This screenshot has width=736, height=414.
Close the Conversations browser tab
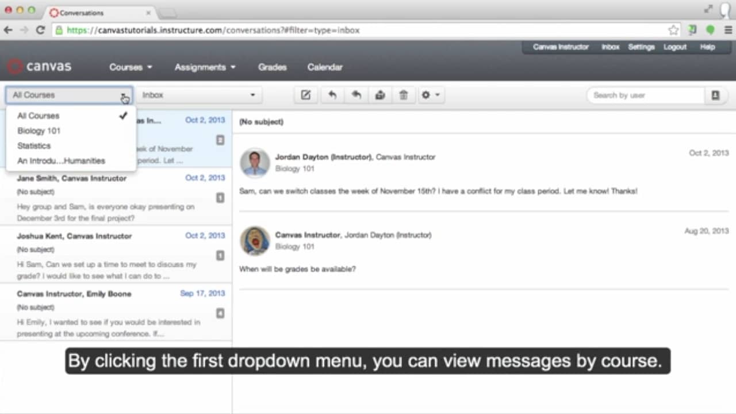click(x=148, y=13)
